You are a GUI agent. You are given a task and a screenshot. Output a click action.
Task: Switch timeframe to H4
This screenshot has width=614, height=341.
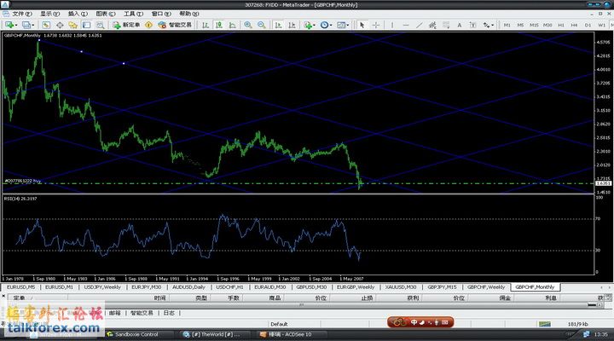tap(574, 25)
